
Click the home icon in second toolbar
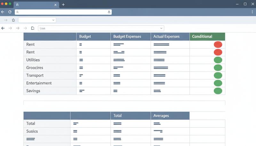(13, 20)
